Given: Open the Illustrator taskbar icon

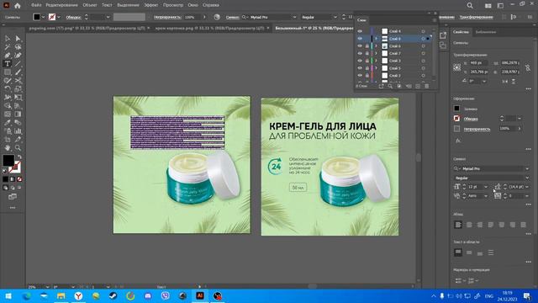Looking at the screenshot, I should 200,295.
